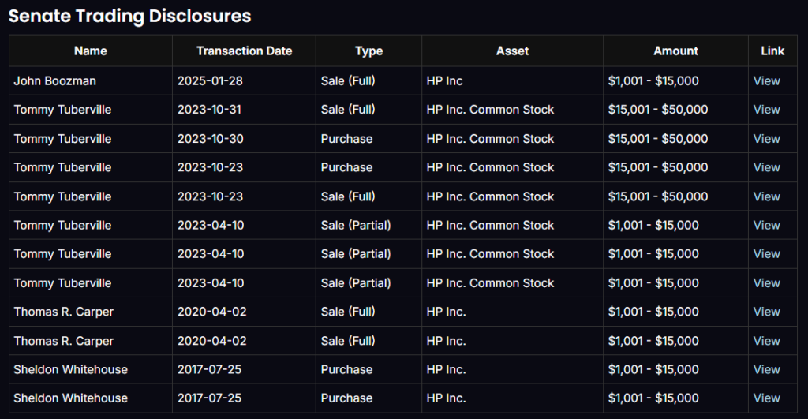This screenshot has width=808, height=419.
Task: Open View link for first Thomas R. Carper row
Action: (766, 312)
